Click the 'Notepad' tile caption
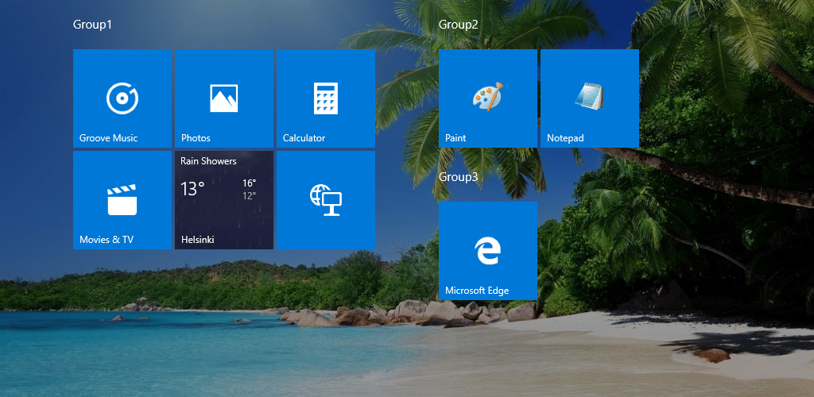Image resolution: width=814 pixels, height=397 pixels. point(565,138)
